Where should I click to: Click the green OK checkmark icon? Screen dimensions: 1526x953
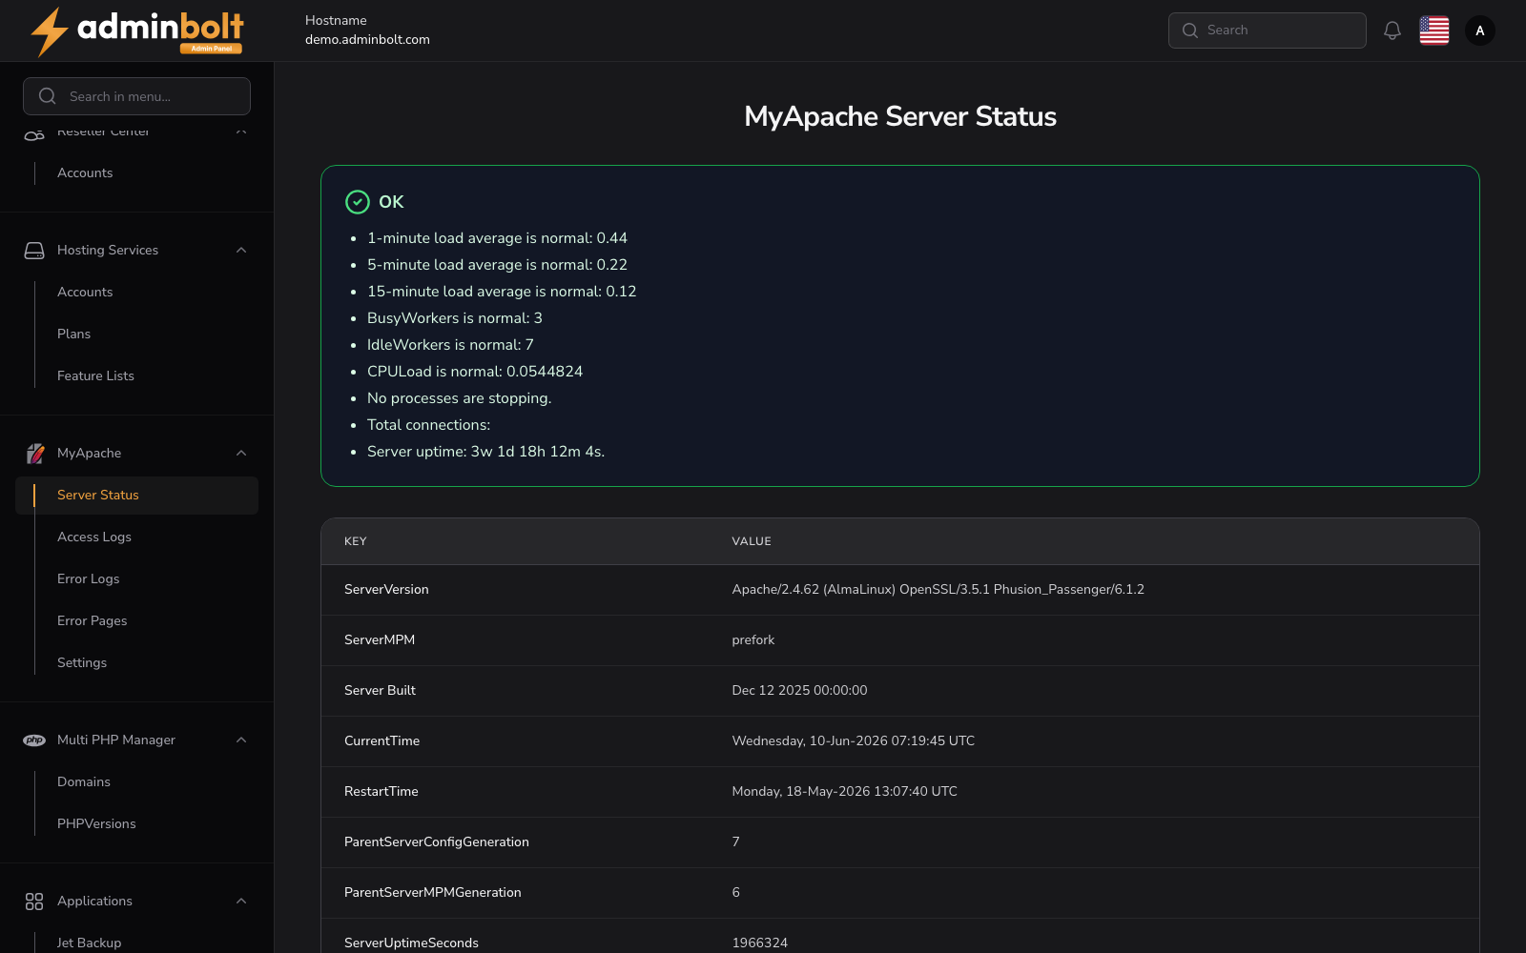358,202
